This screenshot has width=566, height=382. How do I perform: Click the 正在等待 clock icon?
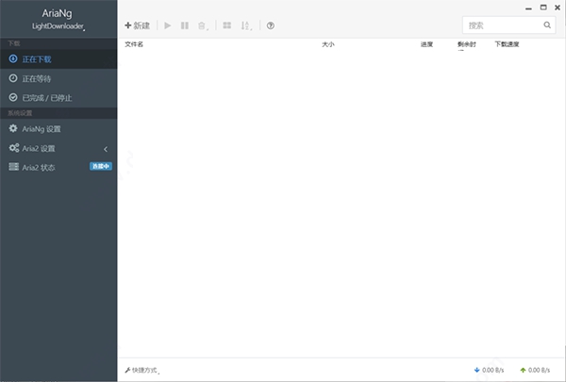(13, 78)
